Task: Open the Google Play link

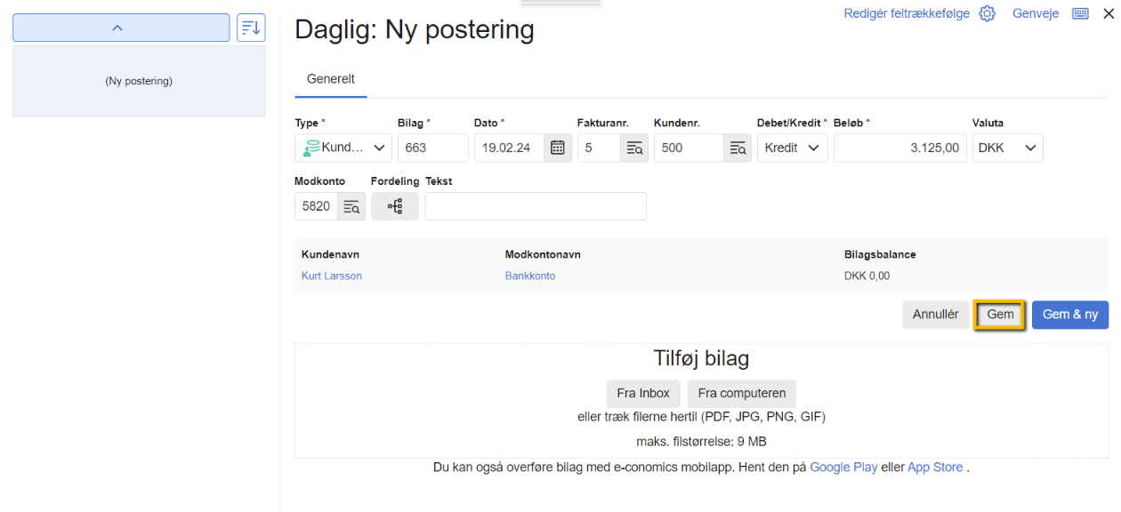Action: click(843, 467)
